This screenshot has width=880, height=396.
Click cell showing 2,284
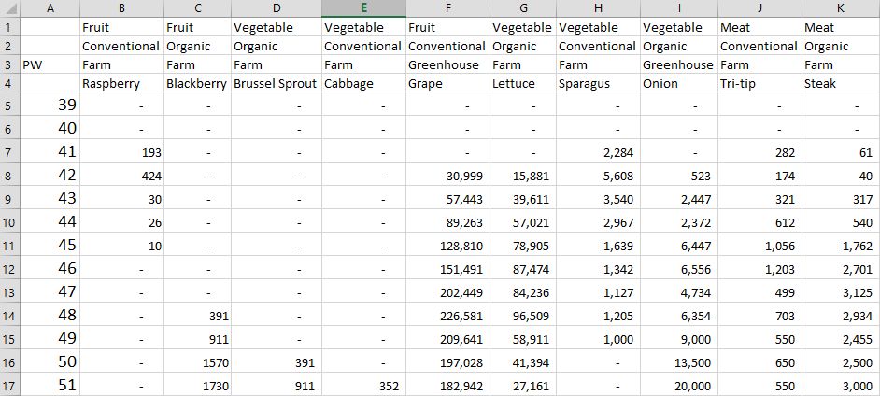click(x=598, y=151)
